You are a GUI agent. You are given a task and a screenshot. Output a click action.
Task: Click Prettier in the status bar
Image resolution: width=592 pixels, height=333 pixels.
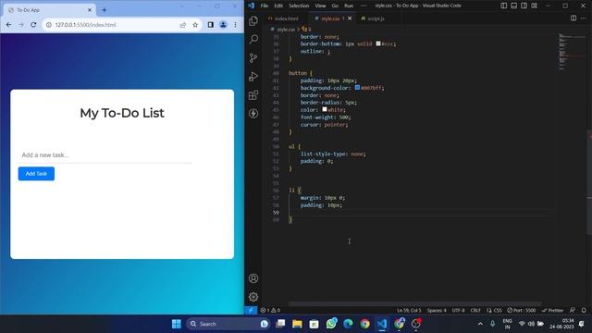coord(552,311)
